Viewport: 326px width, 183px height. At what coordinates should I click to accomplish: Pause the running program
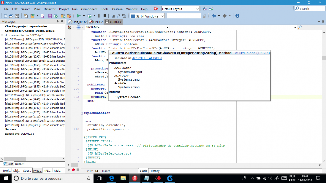coord(99,16)
